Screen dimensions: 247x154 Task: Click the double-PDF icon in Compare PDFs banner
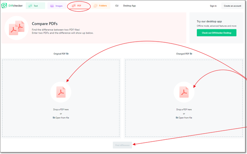17,28
